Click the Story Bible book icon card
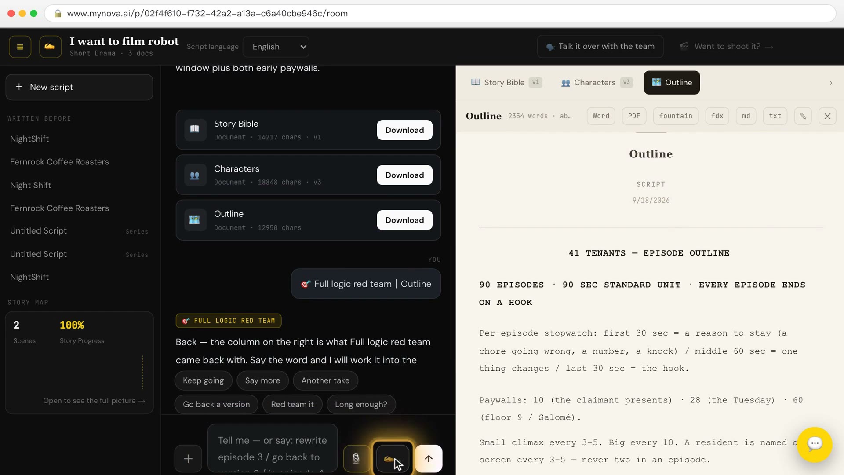 195,130
